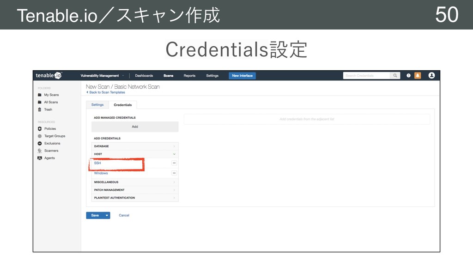Open the Trash folder

tap(48, 109)
